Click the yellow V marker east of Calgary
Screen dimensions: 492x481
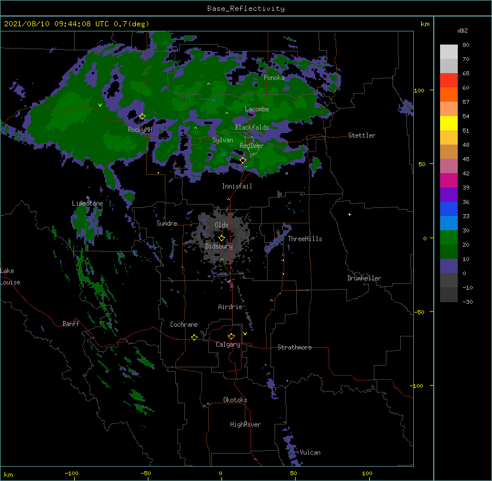click(245, 334)
